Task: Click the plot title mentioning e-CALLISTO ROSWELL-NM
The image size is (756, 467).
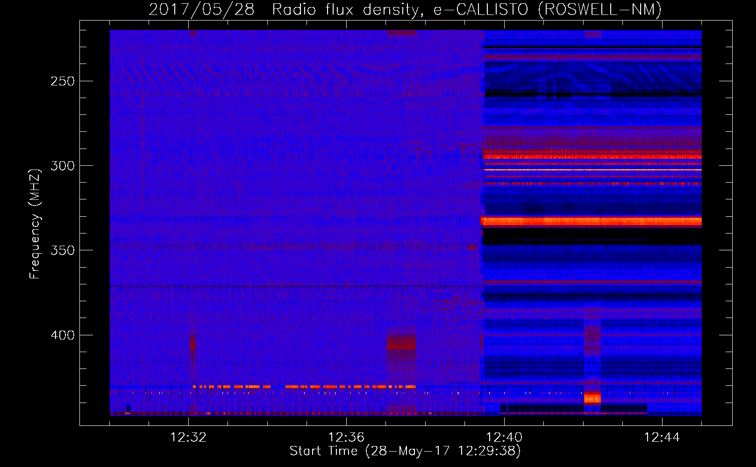Action: 405,9
